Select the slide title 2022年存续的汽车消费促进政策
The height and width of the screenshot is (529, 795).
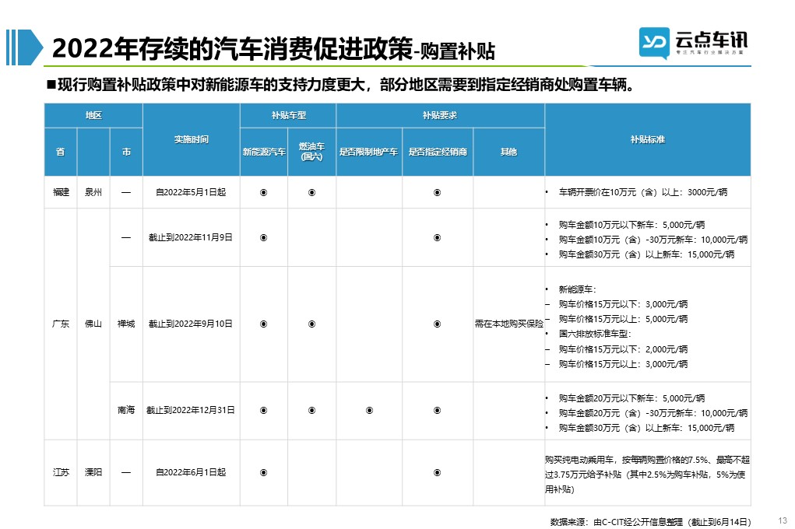232,49
